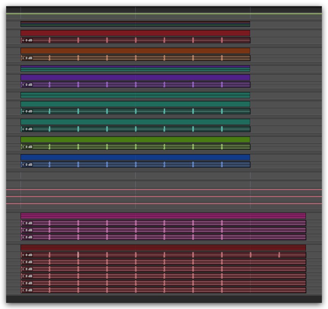Open the clip gain fader on the orange clip
The width and height of the screenshot is (328, 309).
coord(23,58)
